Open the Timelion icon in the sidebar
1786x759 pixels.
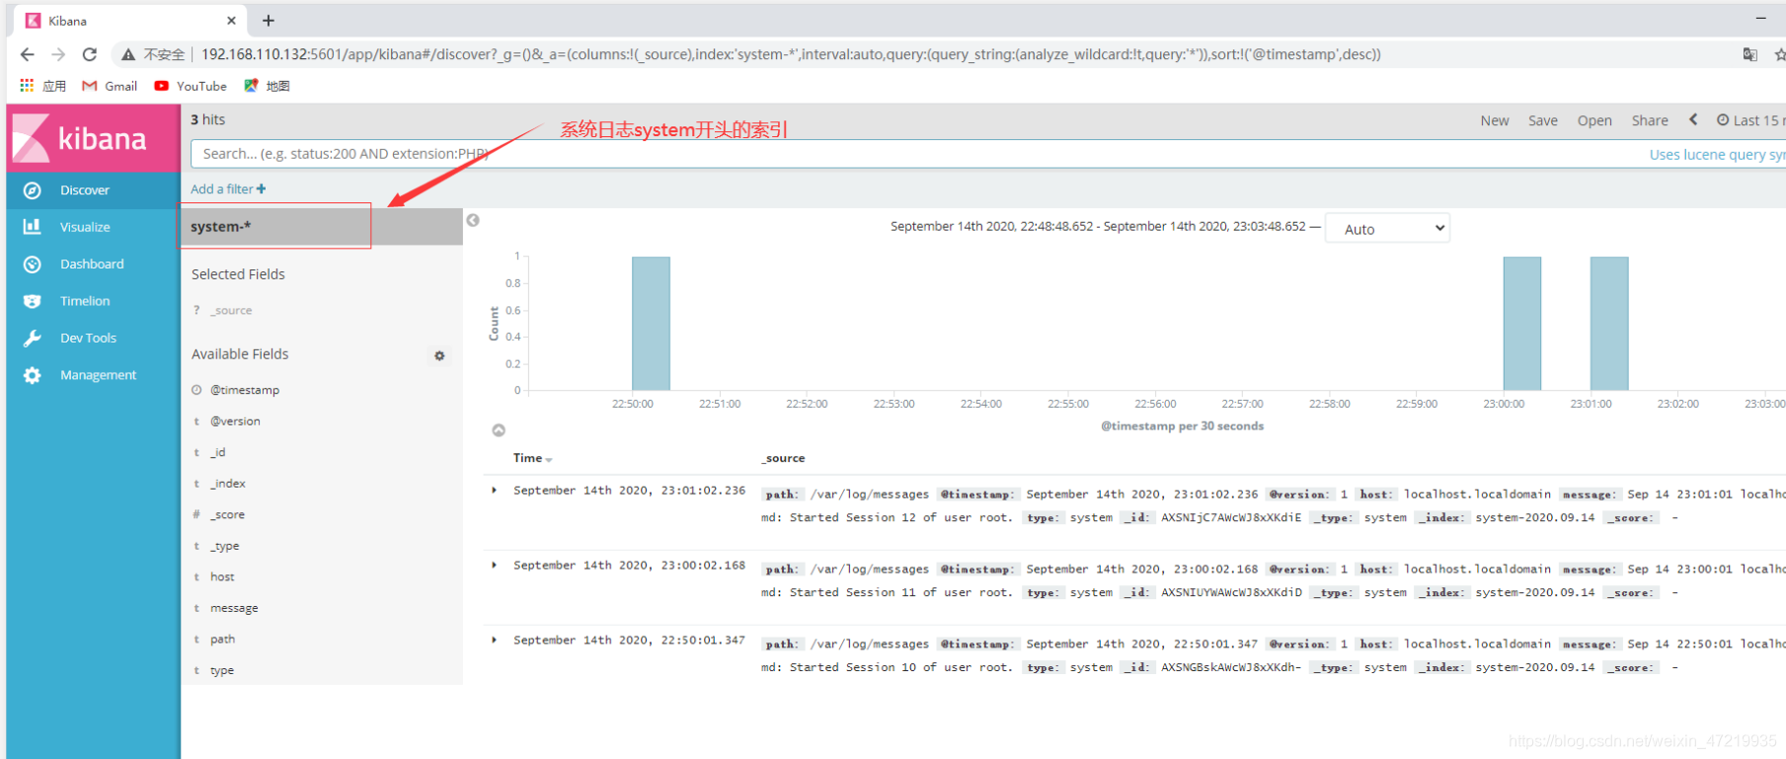point(33,301)
